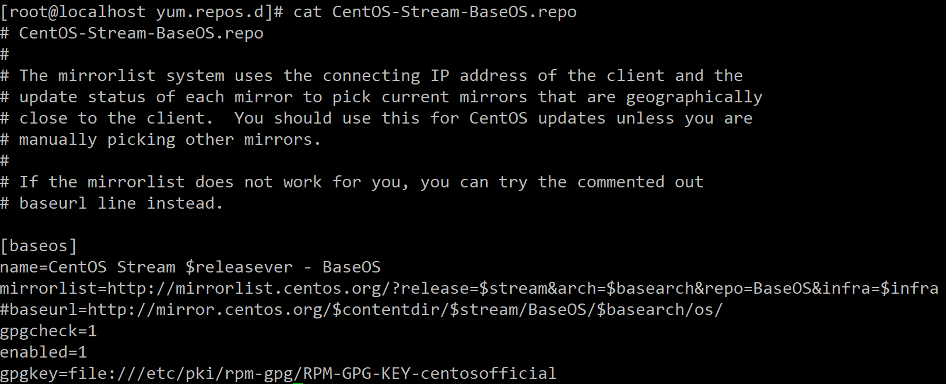The image size is (946, 384).
Task: Click the mirrorlist.centos.org URL line
Action: (x=469, y=289)
